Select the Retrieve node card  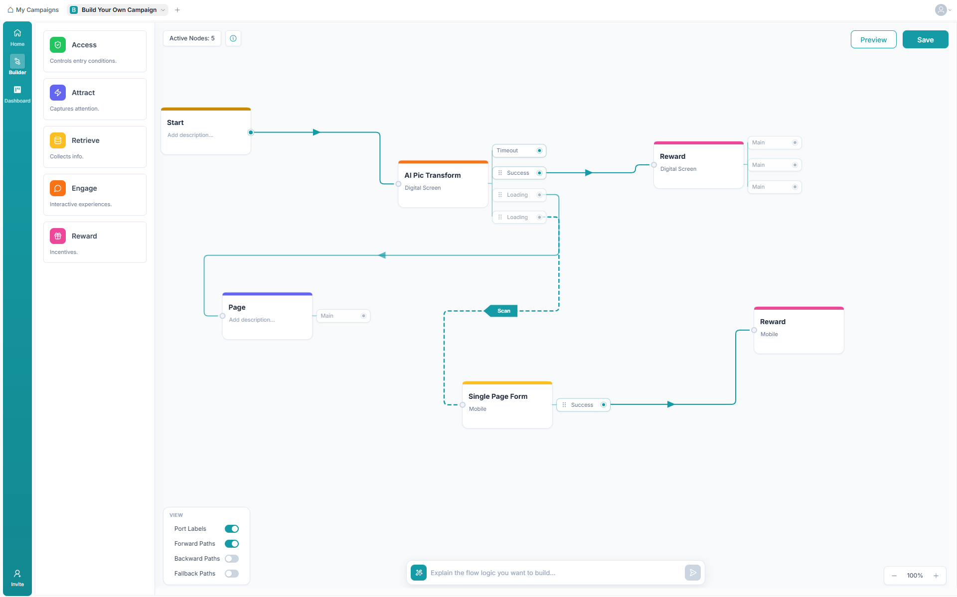pos(95,147)
